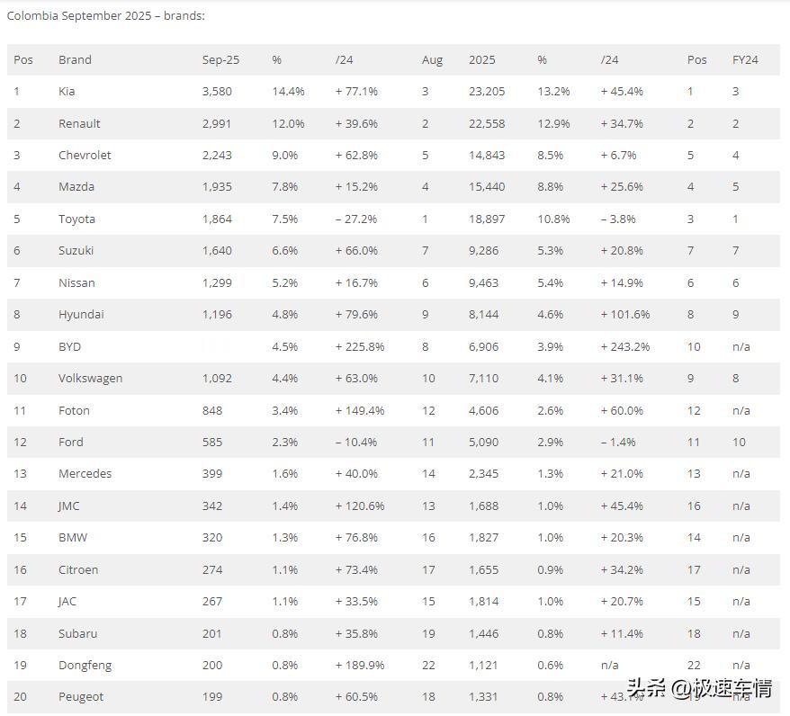Click the Peugeot brand cell
This screenshot has height=716, width=790.
81,697
